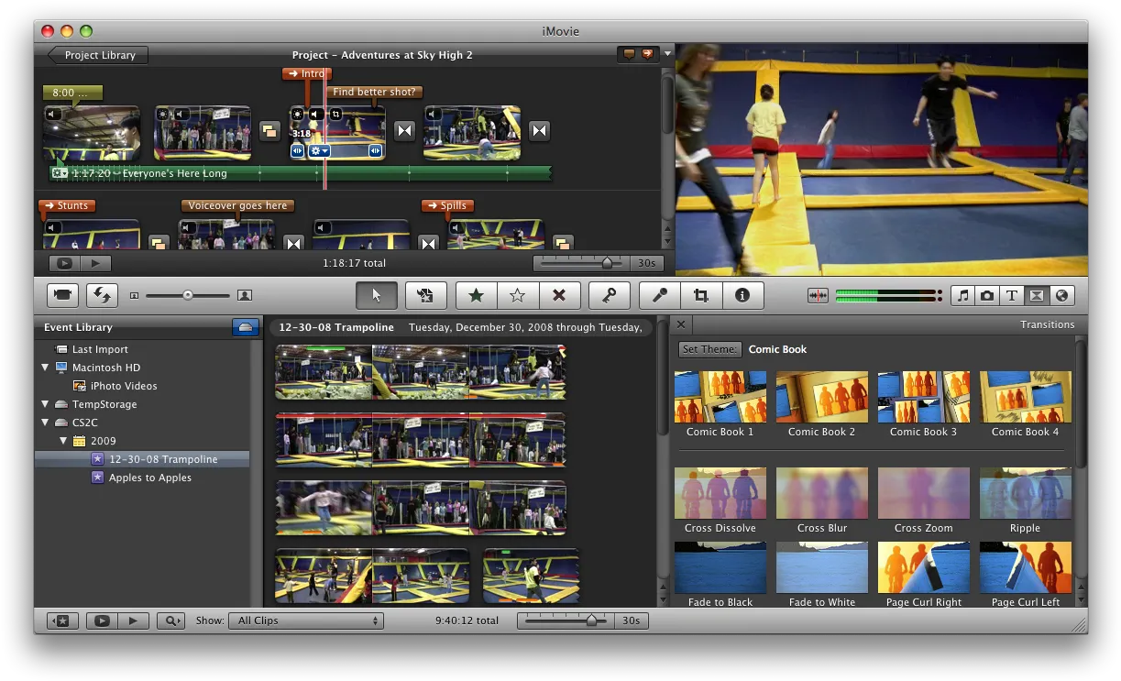Play project from beginning
1121x681 pixels.
pyautogui.click(x=96, y=263)
